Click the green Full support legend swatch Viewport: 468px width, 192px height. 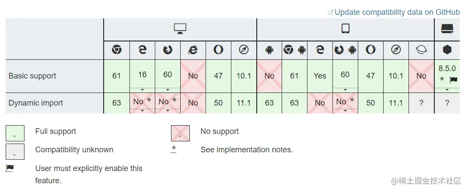click(x=15, y=133)
